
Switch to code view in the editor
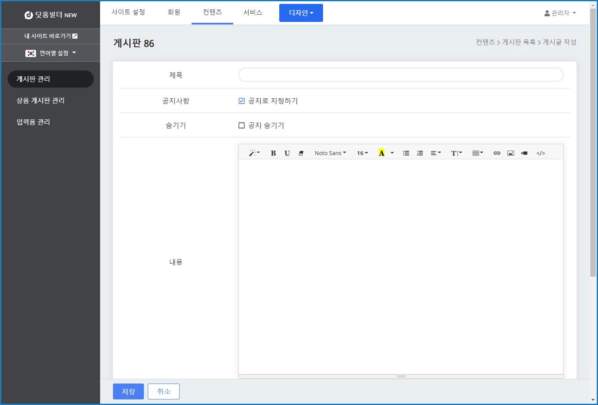tap(540, 153)
